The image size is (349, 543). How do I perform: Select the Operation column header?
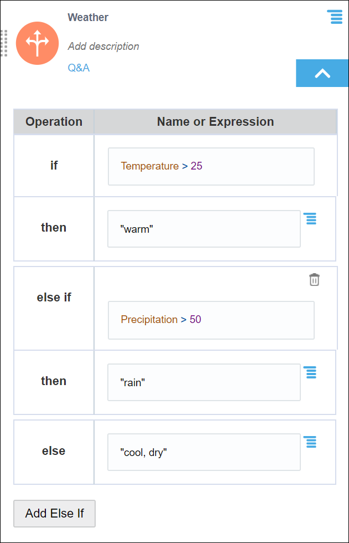[54, 122]
